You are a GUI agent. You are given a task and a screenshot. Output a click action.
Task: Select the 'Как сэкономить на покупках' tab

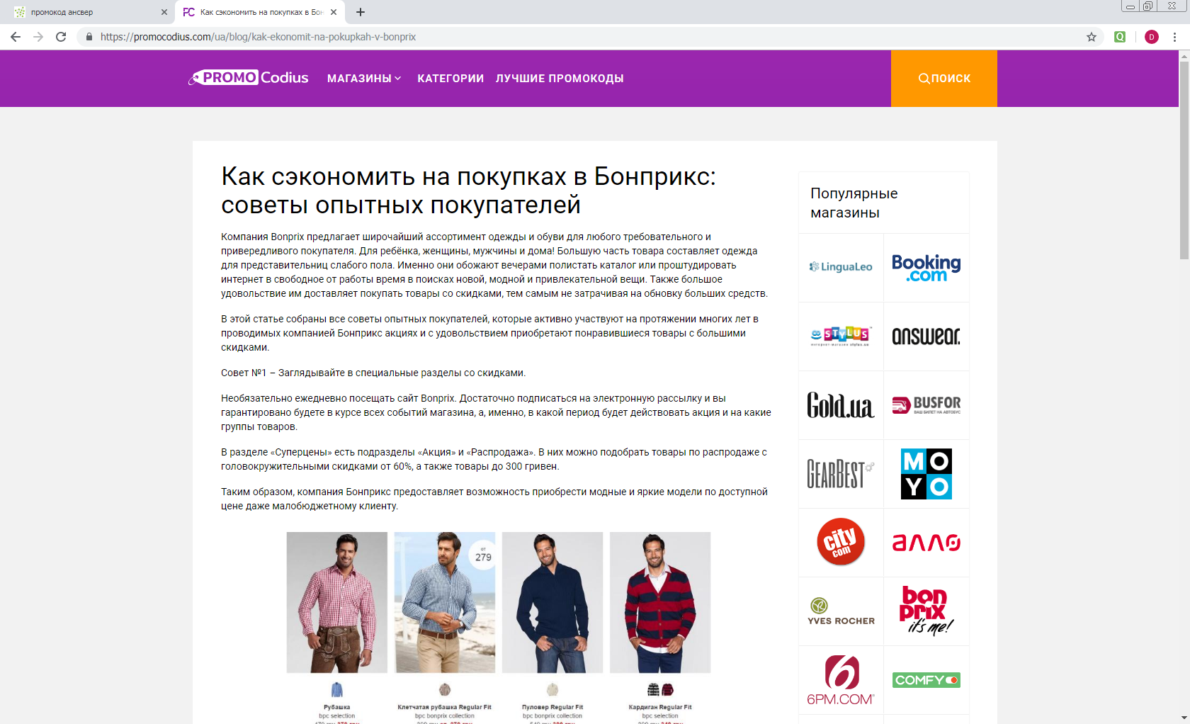pos(260,12)
